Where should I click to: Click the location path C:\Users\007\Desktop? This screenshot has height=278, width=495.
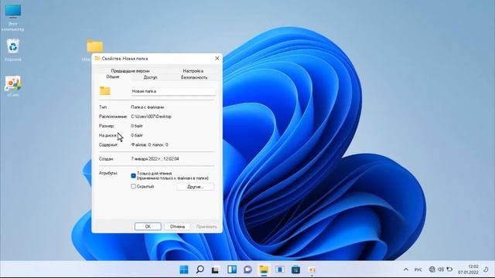pyautogui.click(x=152, y=117)
